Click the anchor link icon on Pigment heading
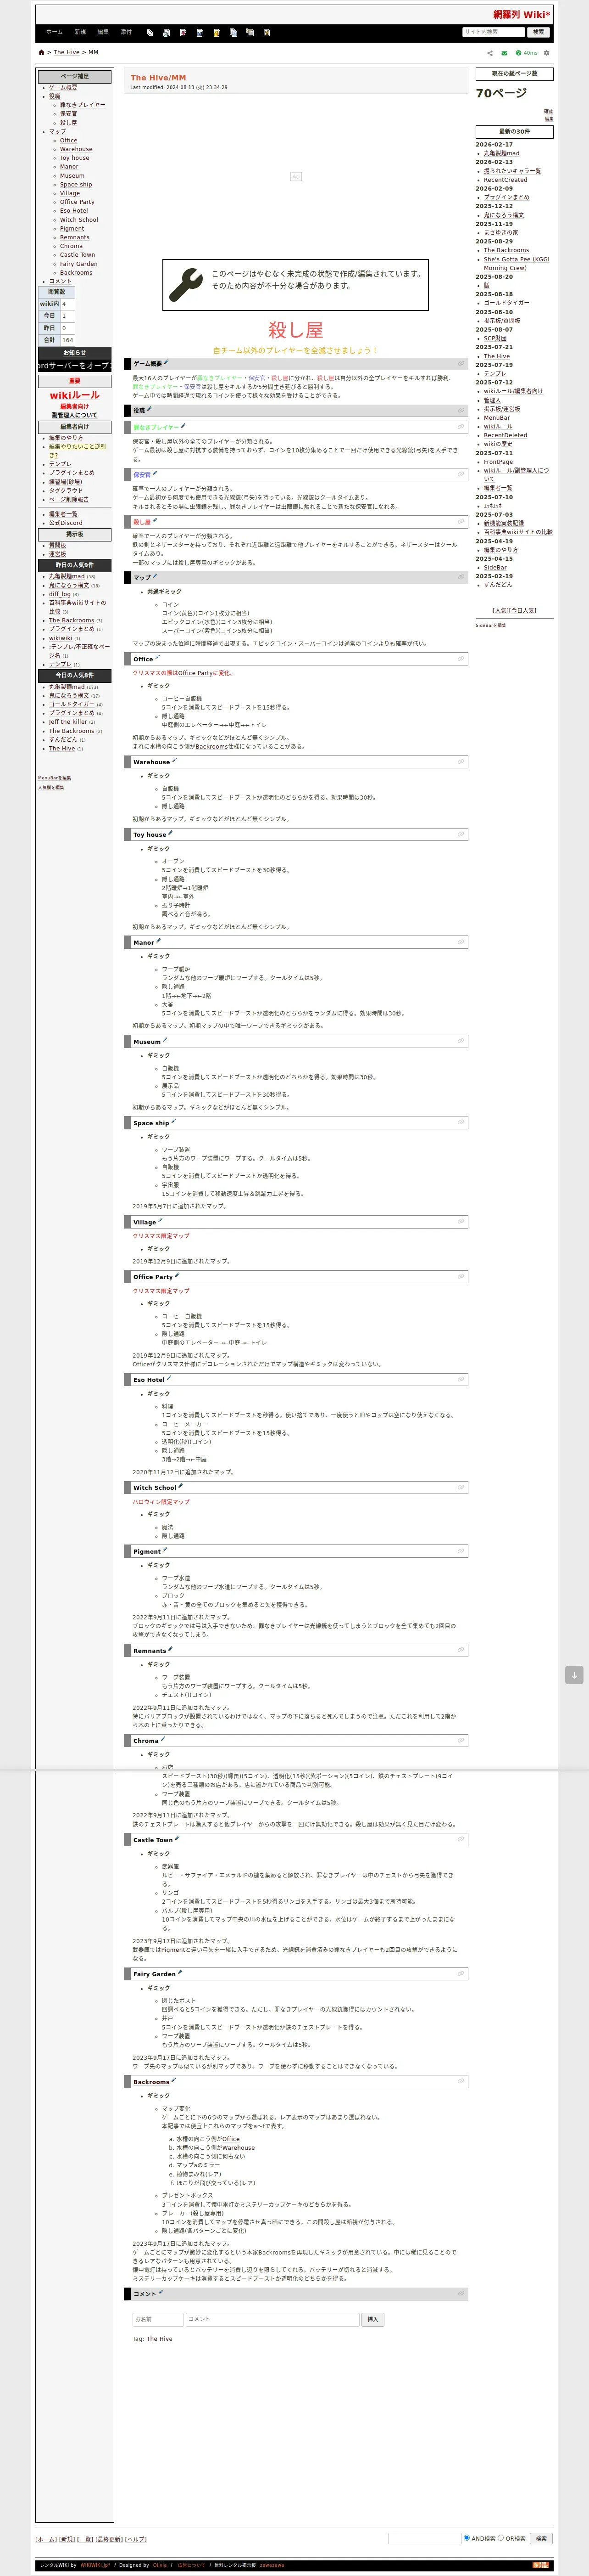Screen dimensions: 589x2576 [x=461, y=1551]
